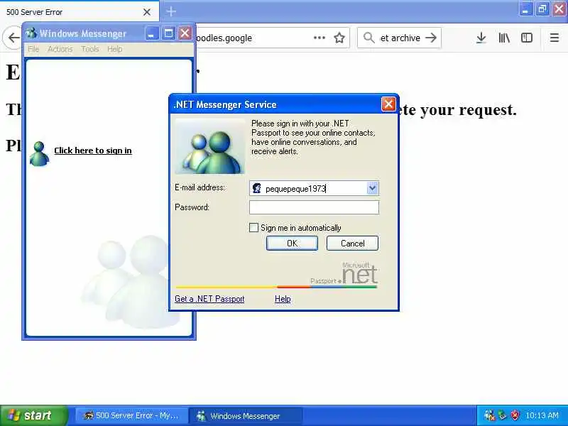Viewport: 568px width, 426px height.
Task: Click the 10:13 AM taskbar clock
Action: 542,415
